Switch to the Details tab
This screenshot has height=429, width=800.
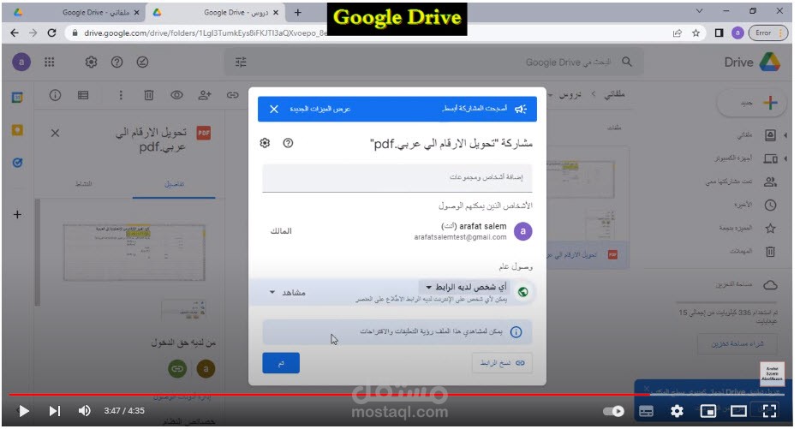174,184
